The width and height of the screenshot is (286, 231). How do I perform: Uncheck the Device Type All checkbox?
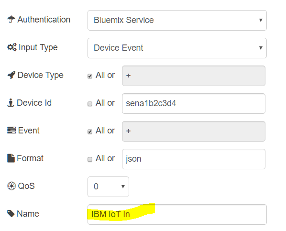[x=90, y=76]
